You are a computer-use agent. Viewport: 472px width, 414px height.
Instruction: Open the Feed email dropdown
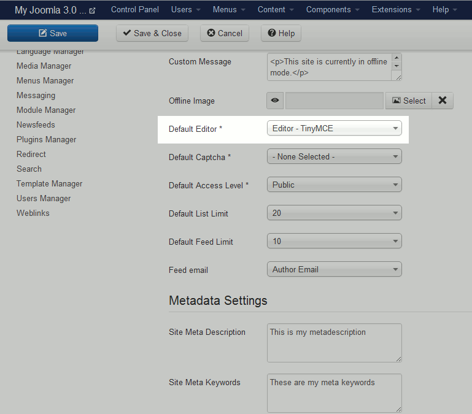tap(334, 270)
